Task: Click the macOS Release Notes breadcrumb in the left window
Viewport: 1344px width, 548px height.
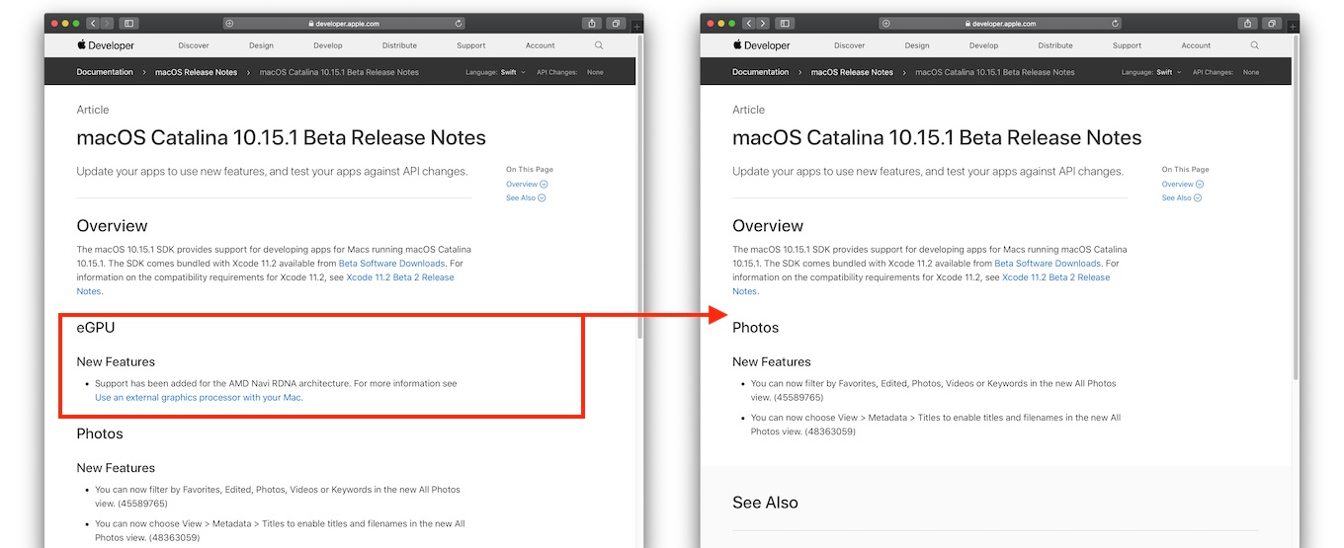Action: 197,72
